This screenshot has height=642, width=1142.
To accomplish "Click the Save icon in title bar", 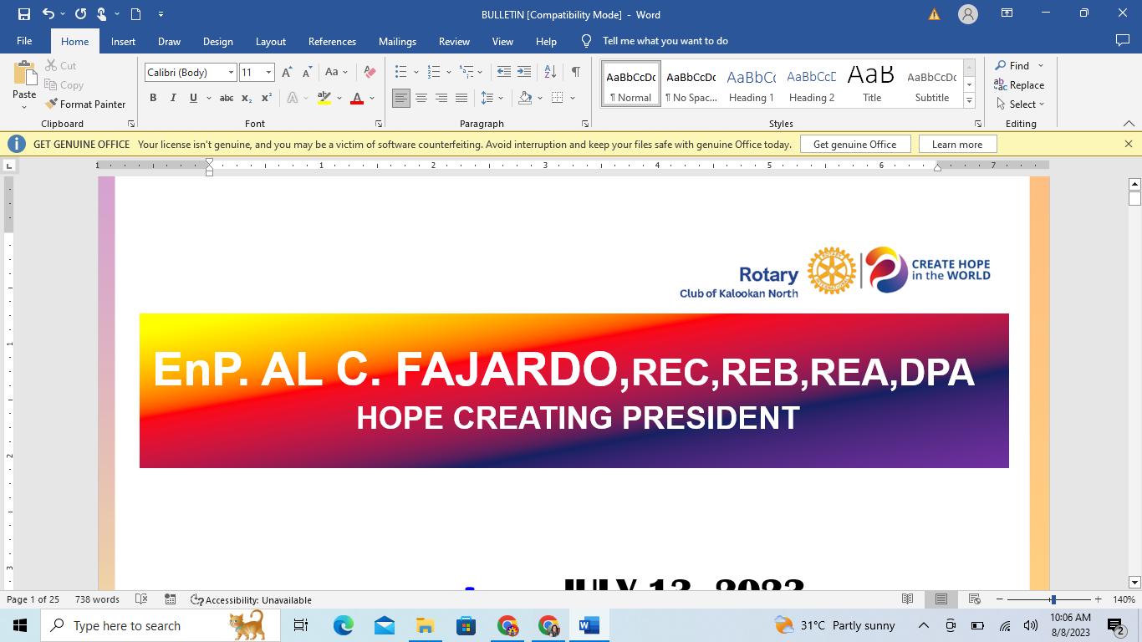I will (23, 14).
